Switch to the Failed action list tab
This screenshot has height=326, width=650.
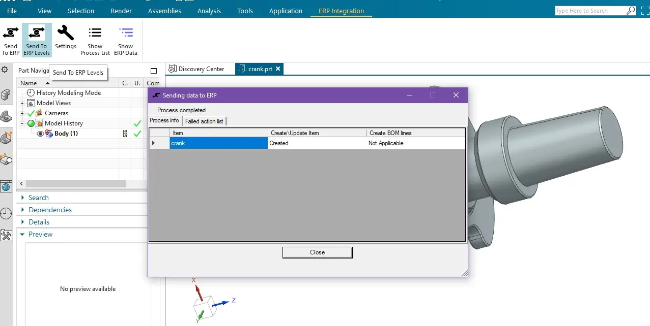pyautogui.click(x=204, y=121)
